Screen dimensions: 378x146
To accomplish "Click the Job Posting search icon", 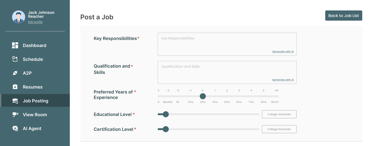I will (x=15, y=101).
